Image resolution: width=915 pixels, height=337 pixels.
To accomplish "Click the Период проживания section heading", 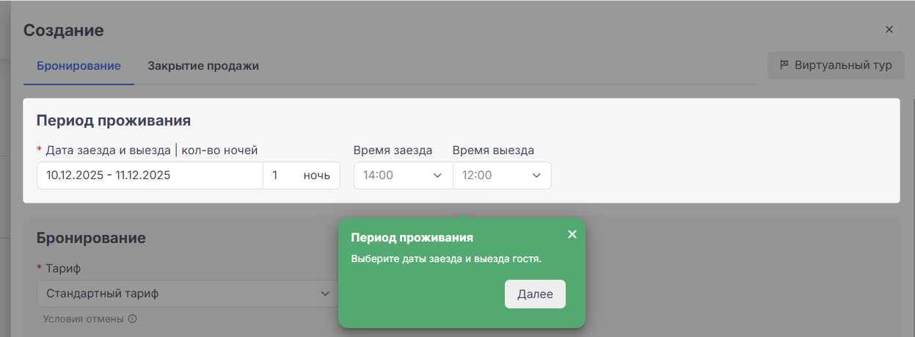I will [114, 120].
